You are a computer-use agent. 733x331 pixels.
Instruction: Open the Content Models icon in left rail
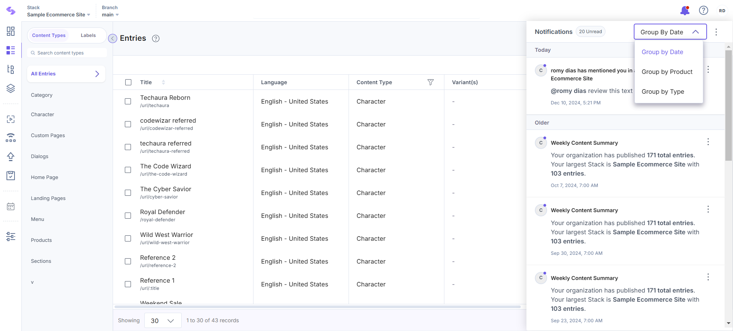[x=11, y=69]
